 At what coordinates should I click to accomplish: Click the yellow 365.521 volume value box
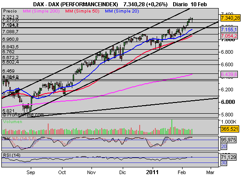(230, 129)
